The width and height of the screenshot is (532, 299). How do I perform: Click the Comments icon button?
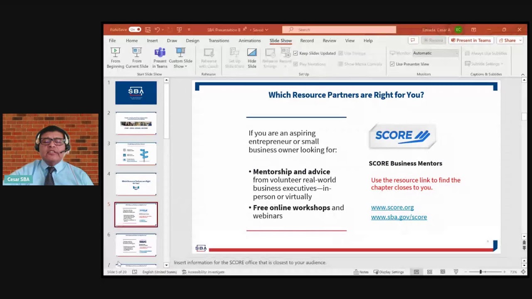pyautogui.click(x=412, y=40)
